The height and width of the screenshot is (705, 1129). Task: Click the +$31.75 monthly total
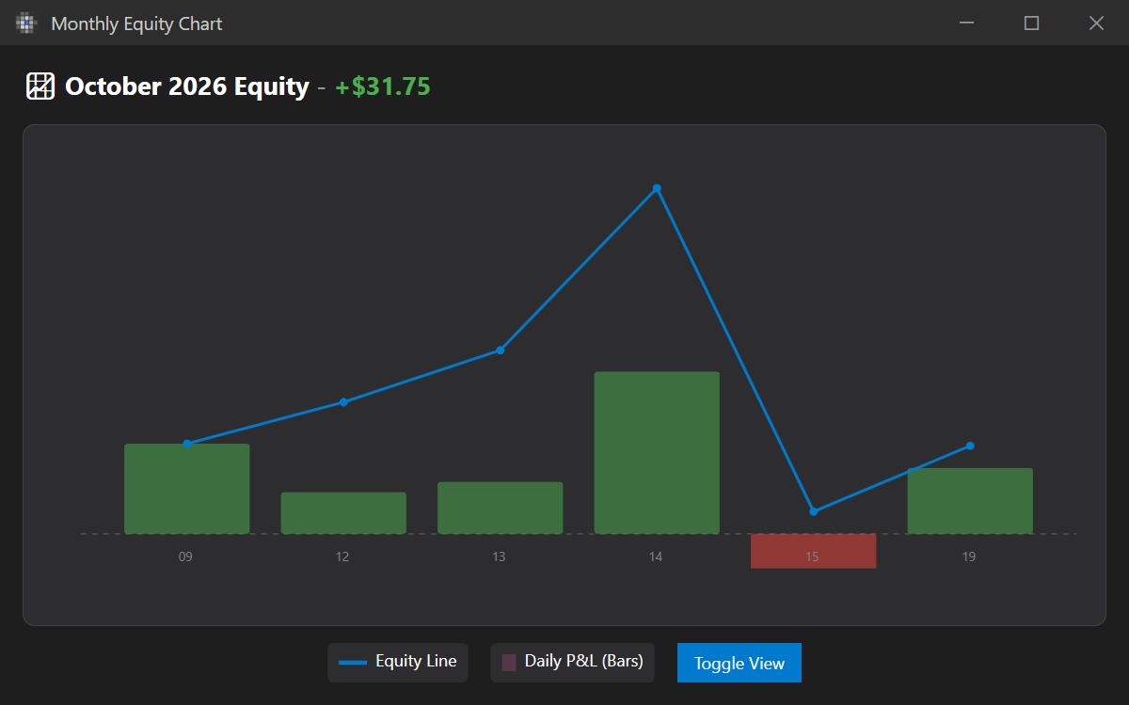coord(383,86)
